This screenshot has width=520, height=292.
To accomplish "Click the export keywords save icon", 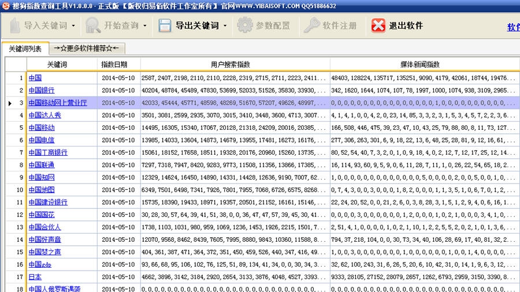I will [165, 26].
